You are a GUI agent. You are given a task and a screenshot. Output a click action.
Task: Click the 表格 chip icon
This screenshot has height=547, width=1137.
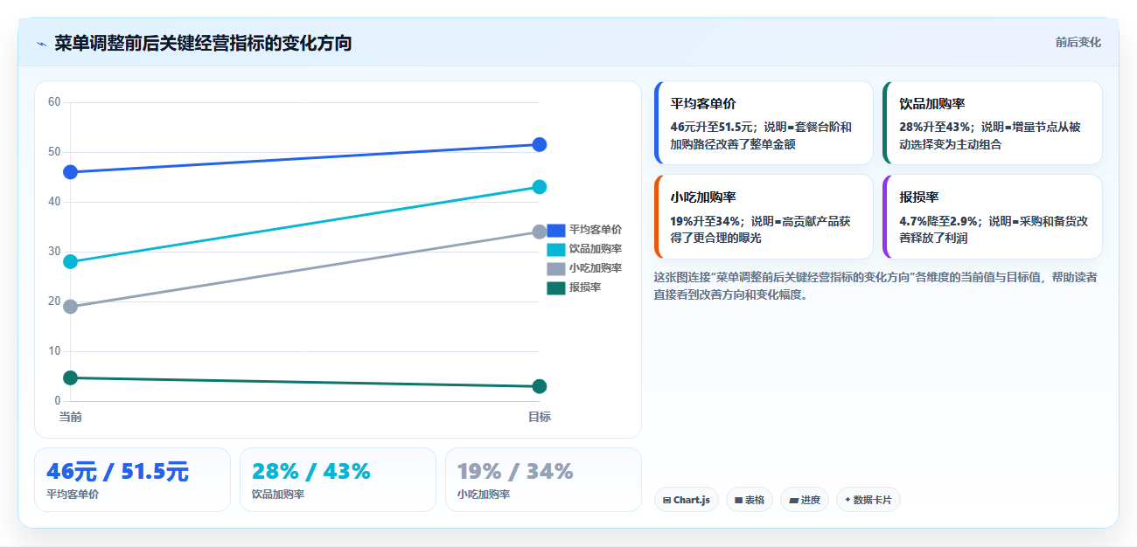pyautogui.click(x=738, y=501)
